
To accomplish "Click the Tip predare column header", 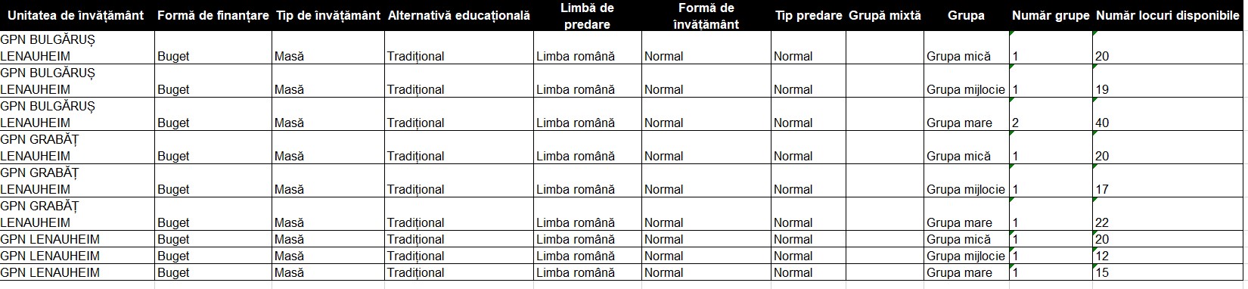I will pyautogui.click(x=809, y=15).
